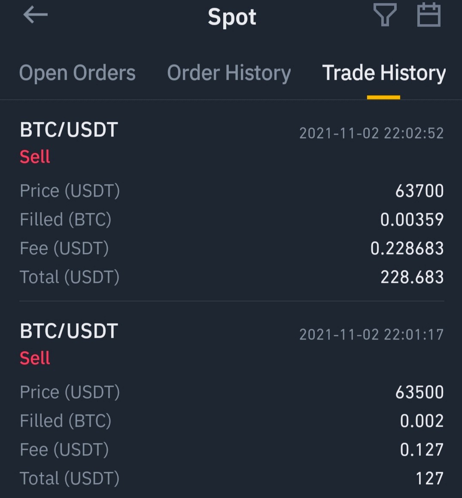This screenshot has width=462, height=498.
Task: Open the calendar date picker icon
Action: click(x=429, y=15)
